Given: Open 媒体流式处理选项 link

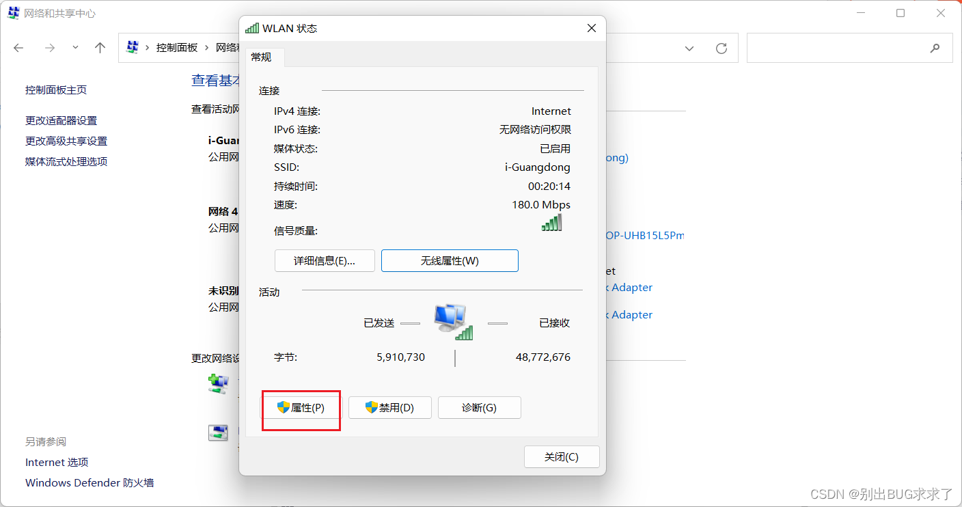Looking at the screenshot, I should pyautogui.click(x=66, y=162).
